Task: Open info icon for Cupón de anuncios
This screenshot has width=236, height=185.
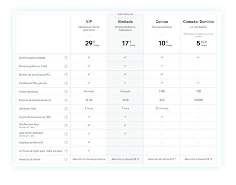Action: click(x=66, y=117)
